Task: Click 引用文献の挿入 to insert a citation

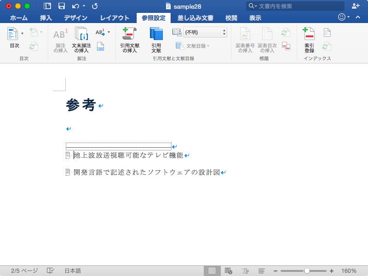Action: 130,40
